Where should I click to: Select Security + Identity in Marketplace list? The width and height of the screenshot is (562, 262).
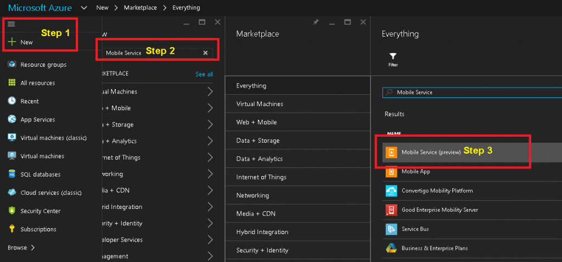(297, 250)
